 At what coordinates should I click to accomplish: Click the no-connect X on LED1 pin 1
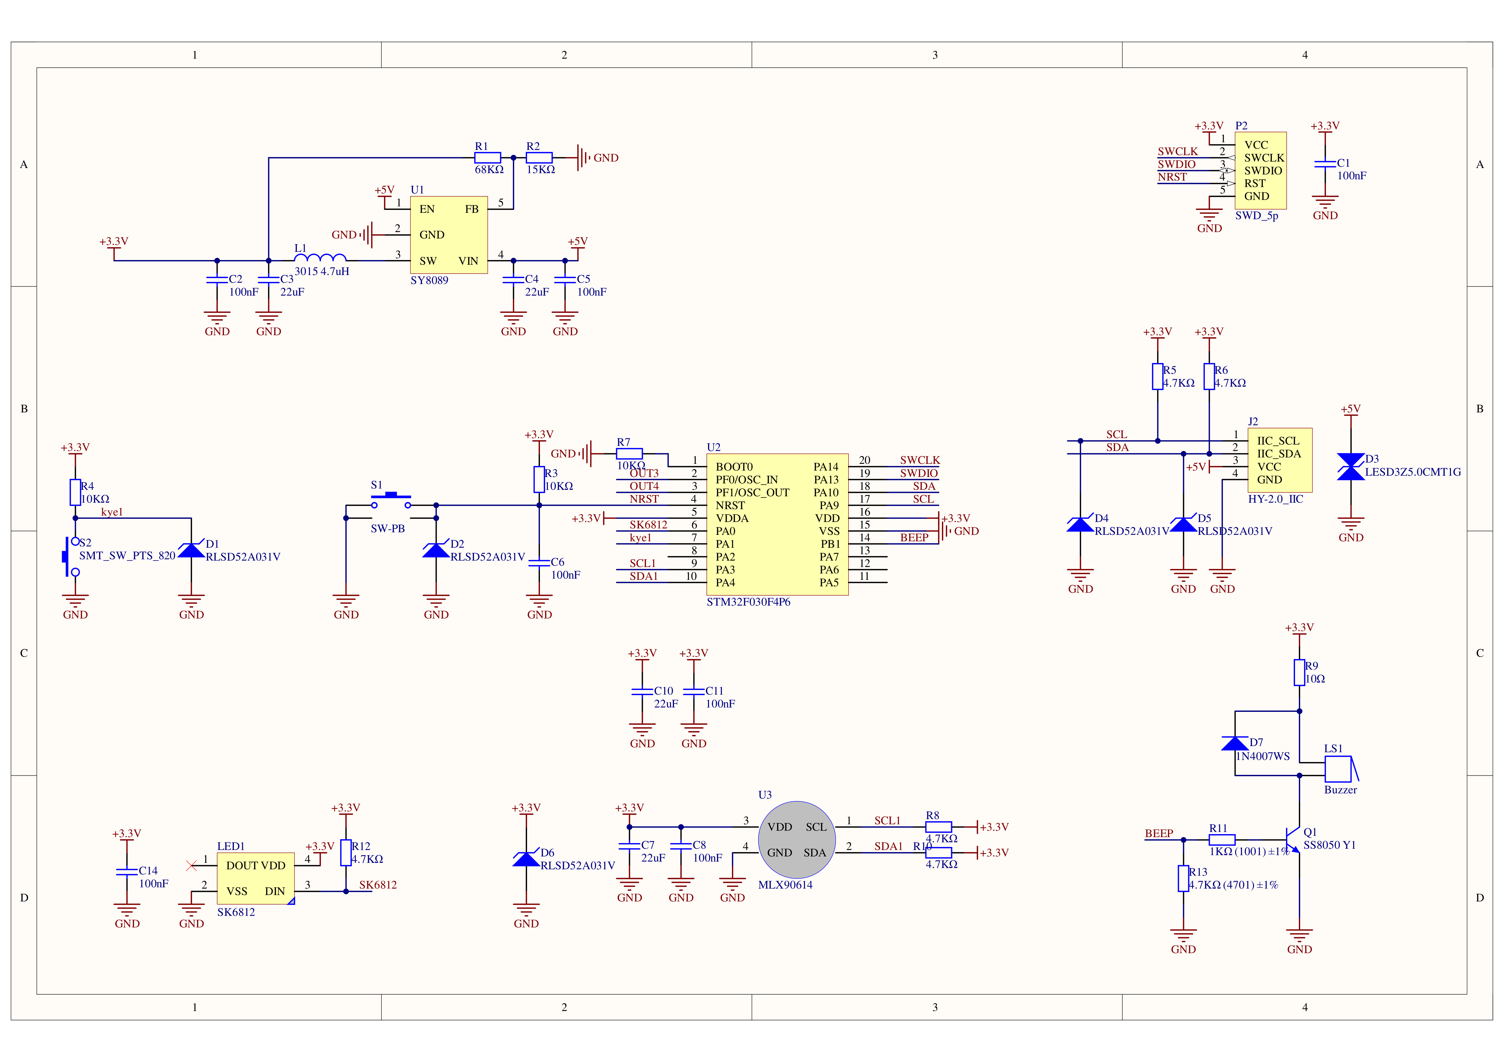pyautogui.click(x=191, y=865)
